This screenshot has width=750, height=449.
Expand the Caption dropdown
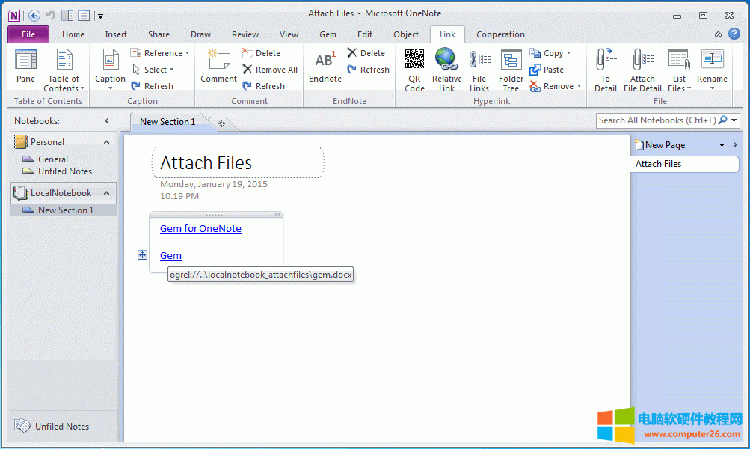(x=110, y=88)
